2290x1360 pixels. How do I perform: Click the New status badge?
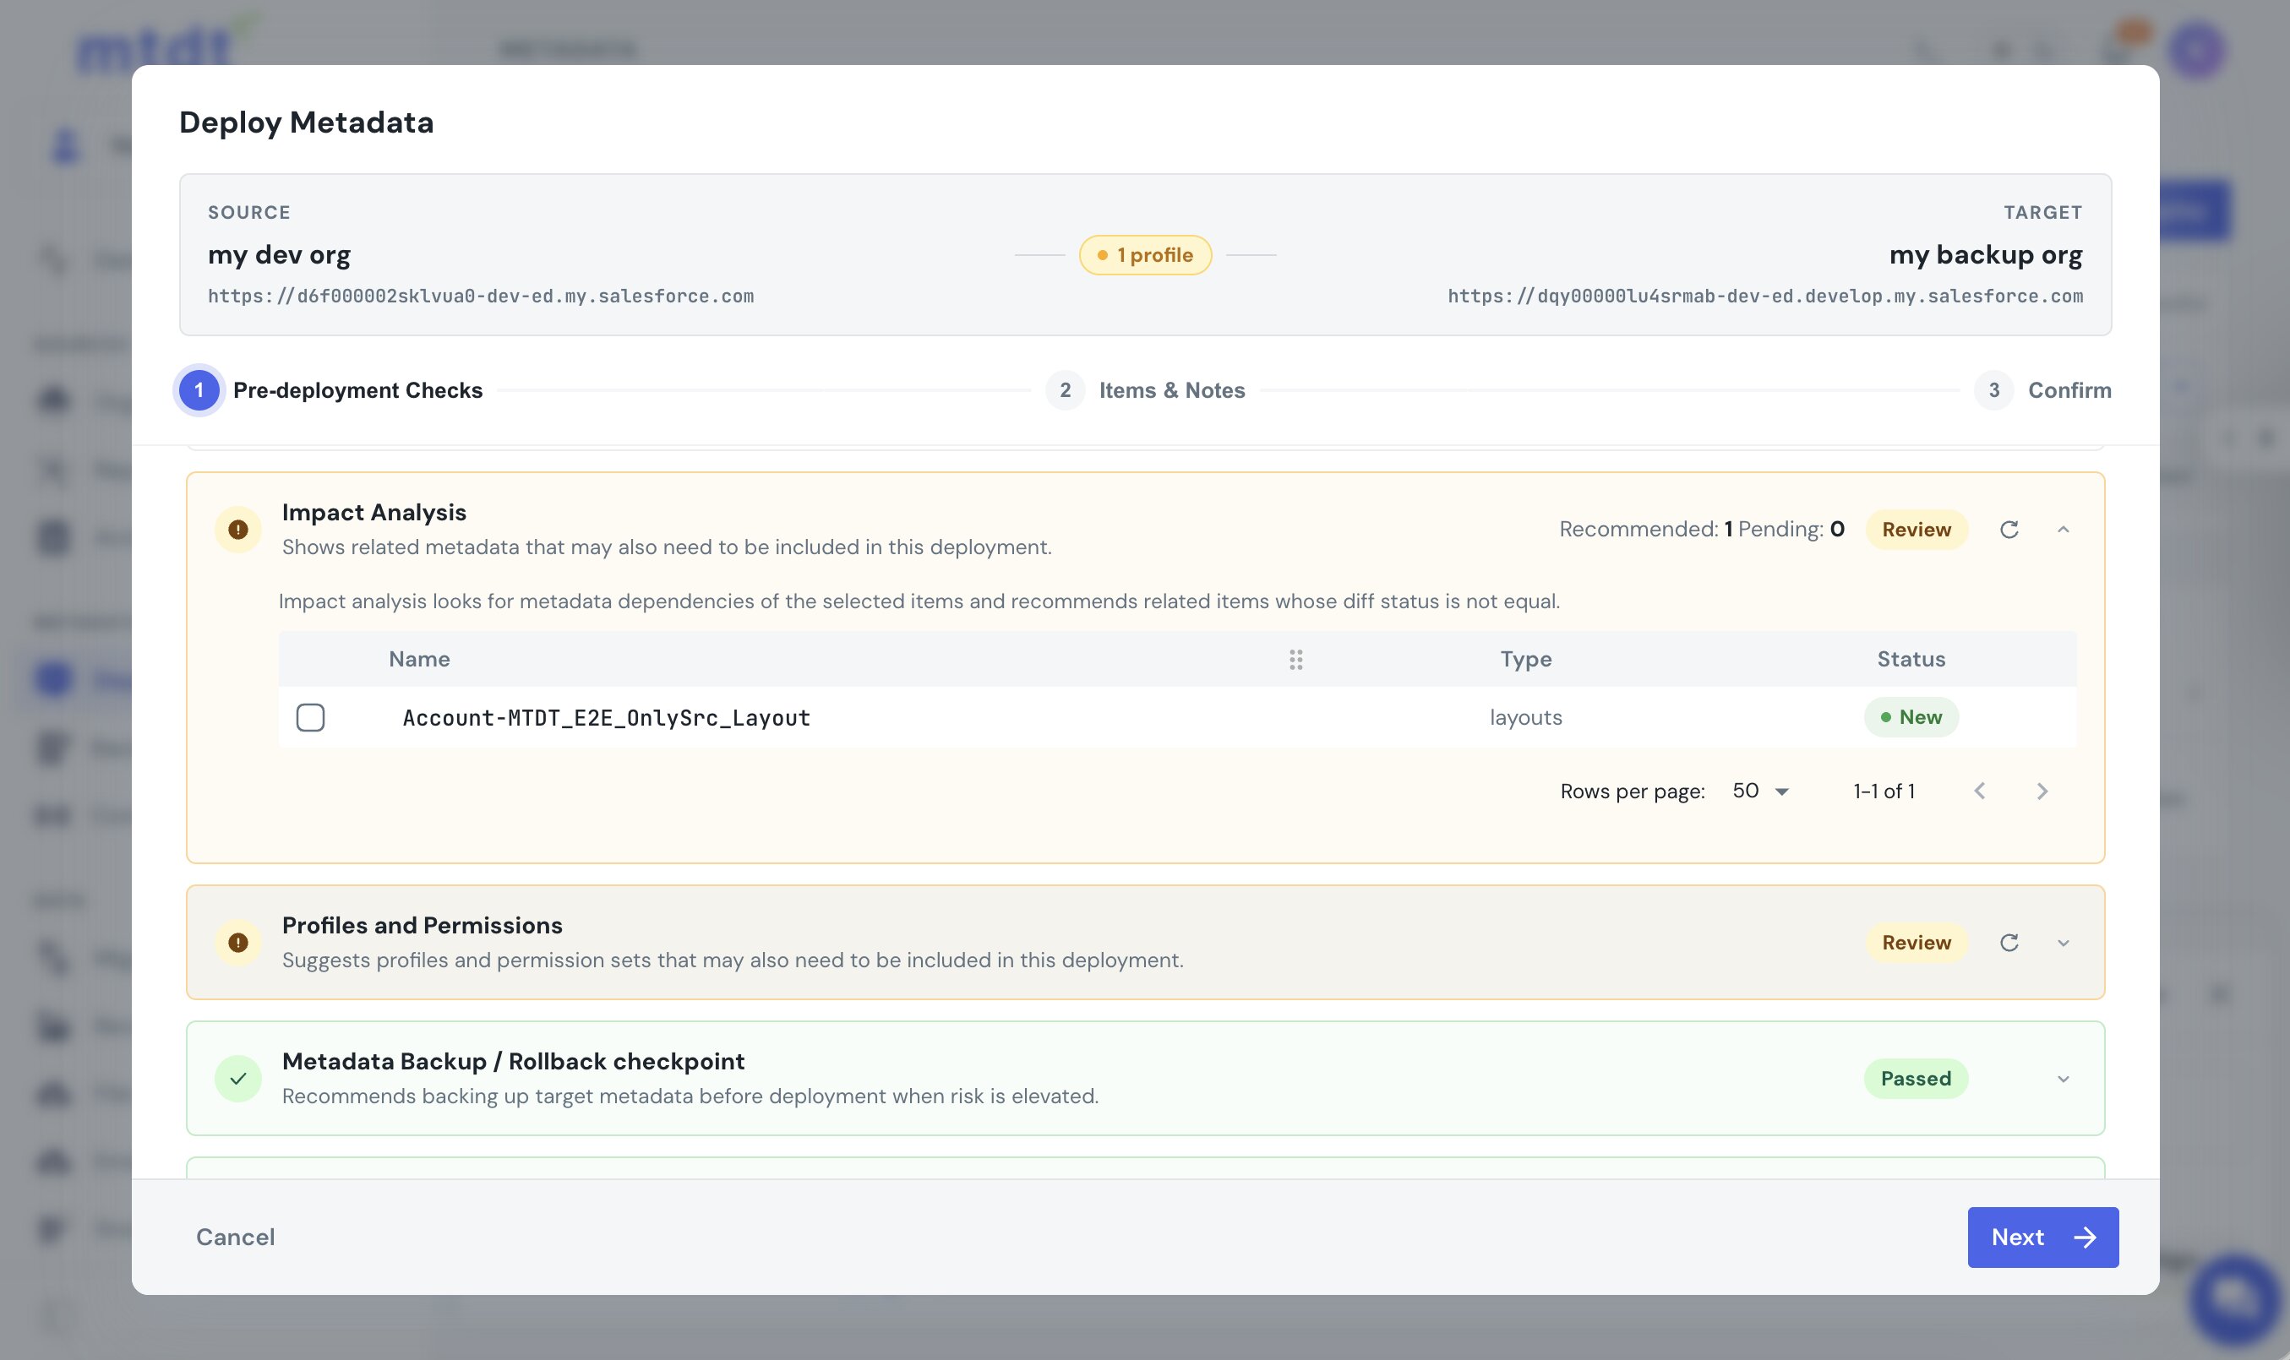pos(1911,716)
